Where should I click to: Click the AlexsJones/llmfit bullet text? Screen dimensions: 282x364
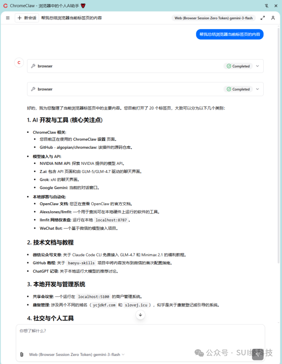pos(100,212)
